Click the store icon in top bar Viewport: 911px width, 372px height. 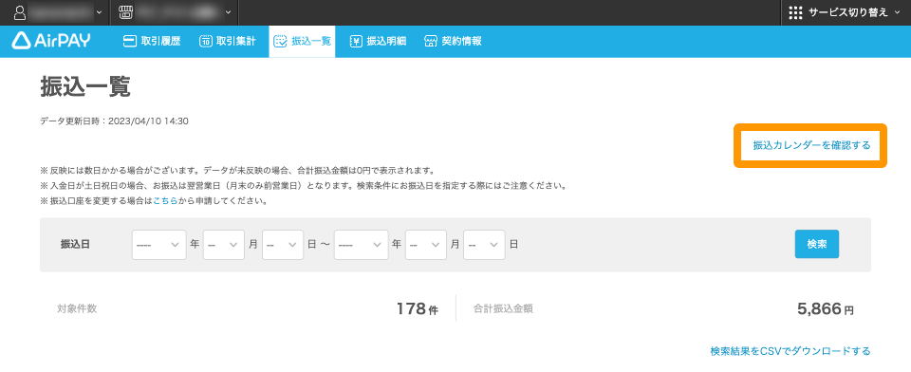[125, 11]
